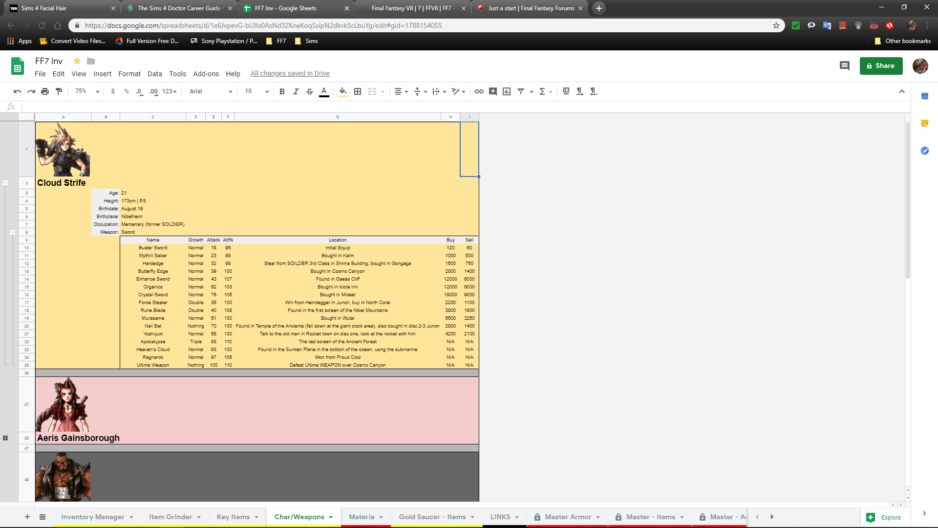This screenshot has height=528, width=938.
Task: Click the Create a filter icon
Action: click(x=521, y=91)
